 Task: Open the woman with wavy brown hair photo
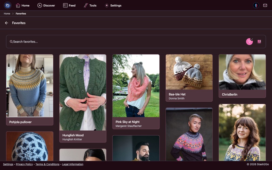coord(242,133)
